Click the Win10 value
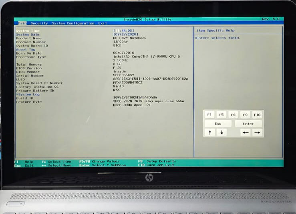 pyautogui.click(x=119, y=86)
